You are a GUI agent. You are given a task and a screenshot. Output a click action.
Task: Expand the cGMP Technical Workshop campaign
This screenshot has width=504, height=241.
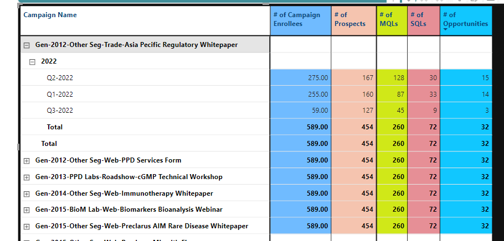pyautogui.click(x=27, y=177)
